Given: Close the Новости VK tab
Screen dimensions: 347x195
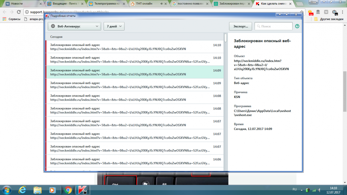Looking at the screenshot, I should click(x=40, y=4).
